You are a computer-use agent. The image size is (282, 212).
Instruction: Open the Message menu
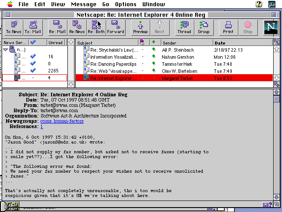tap(84, 4)
